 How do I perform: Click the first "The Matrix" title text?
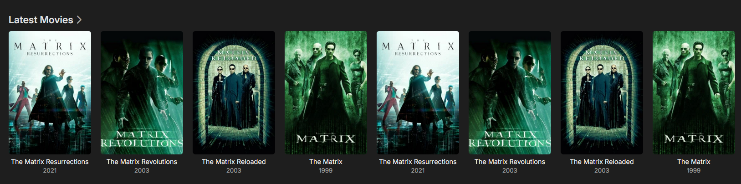click(x=326, y=162)
